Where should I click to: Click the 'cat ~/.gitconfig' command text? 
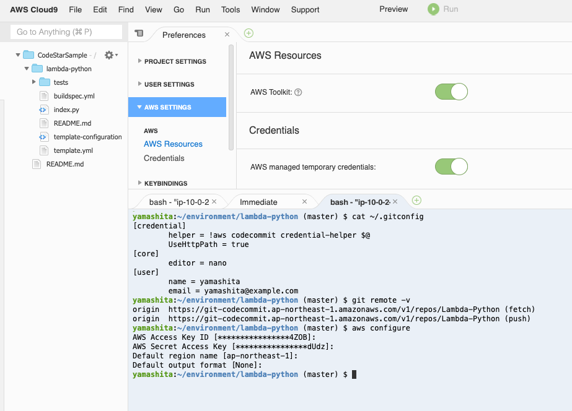[388, 217]
